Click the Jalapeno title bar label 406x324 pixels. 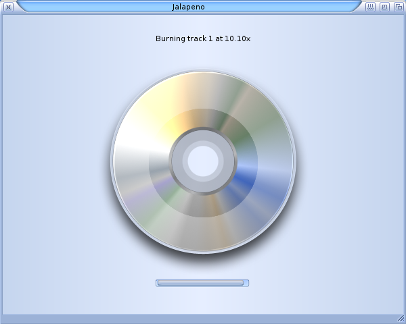[188, 7]
